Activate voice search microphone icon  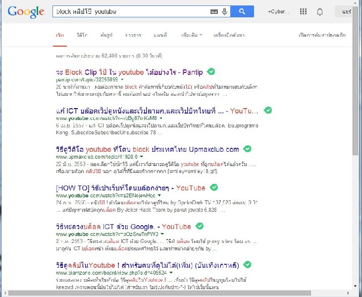point(224,11)
